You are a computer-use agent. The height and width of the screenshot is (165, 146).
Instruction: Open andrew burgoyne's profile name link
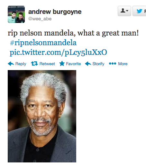(55, 12)
